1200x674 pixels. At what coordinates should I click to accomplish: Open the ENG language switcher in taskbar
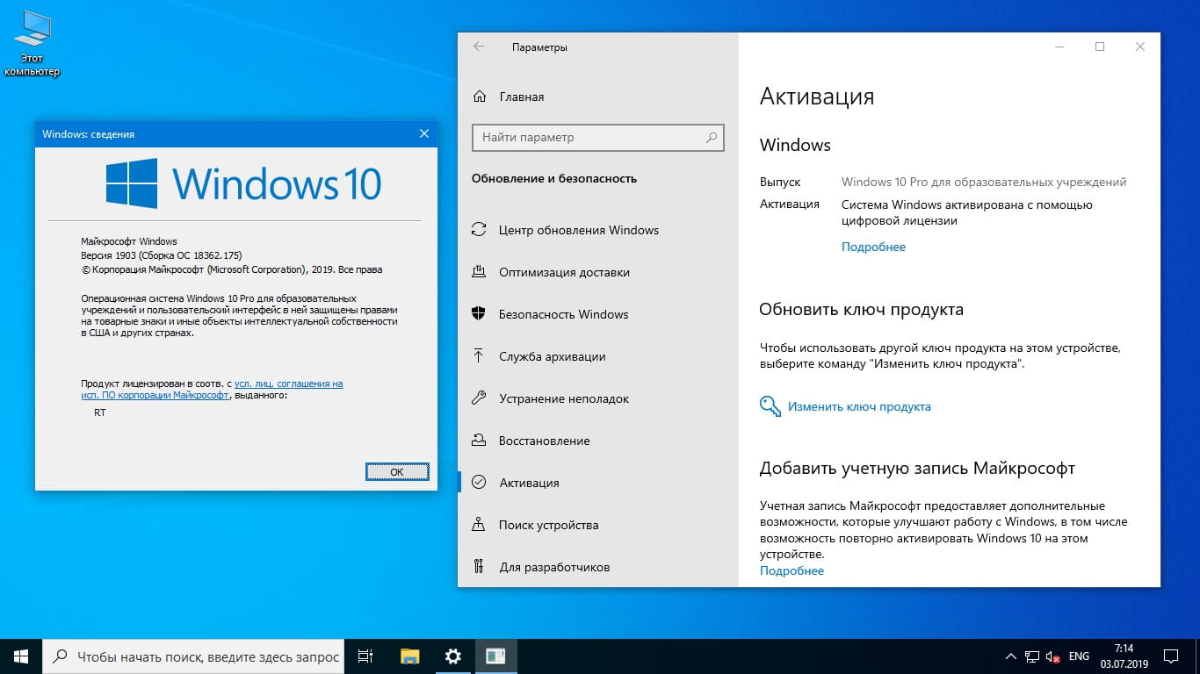1079,656
